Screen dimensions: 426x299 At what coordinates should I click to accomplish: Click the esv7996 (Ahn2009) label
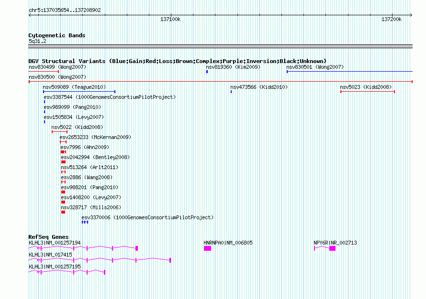[85, 147]
